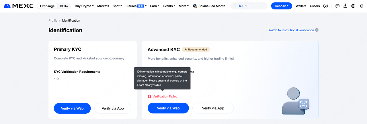Viewport: 367px width, 124px height.
Task: Open the Futures dropdown menu
Action: [136, 6]
